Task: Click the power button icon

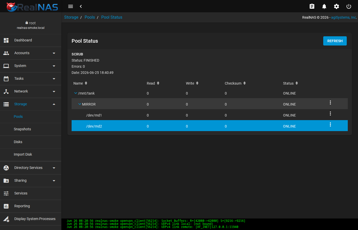Action: (349, 6)
